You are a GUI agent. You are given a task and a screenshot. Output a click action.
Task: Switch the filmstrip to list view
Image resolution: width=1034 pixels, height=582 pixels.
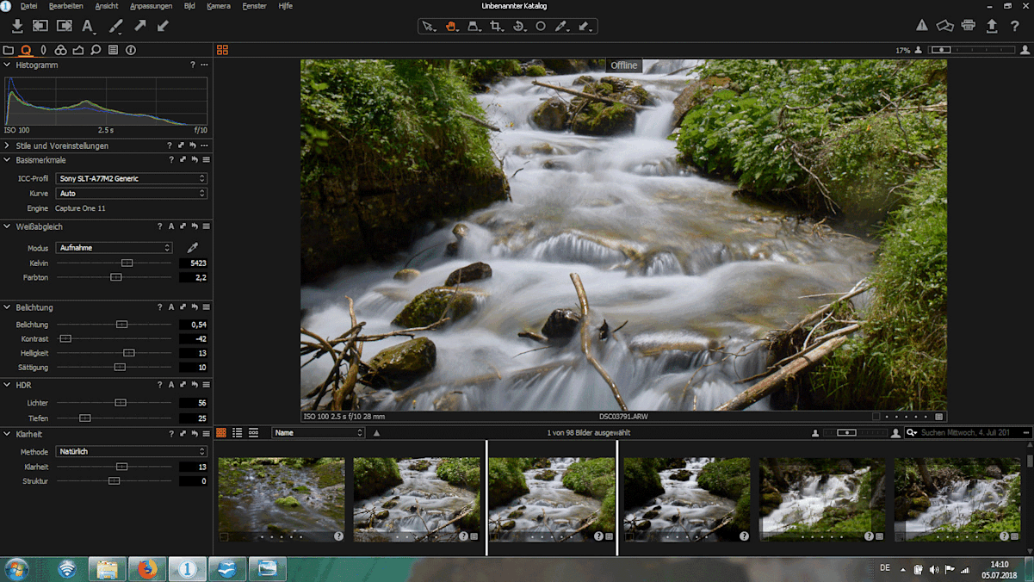238,432
